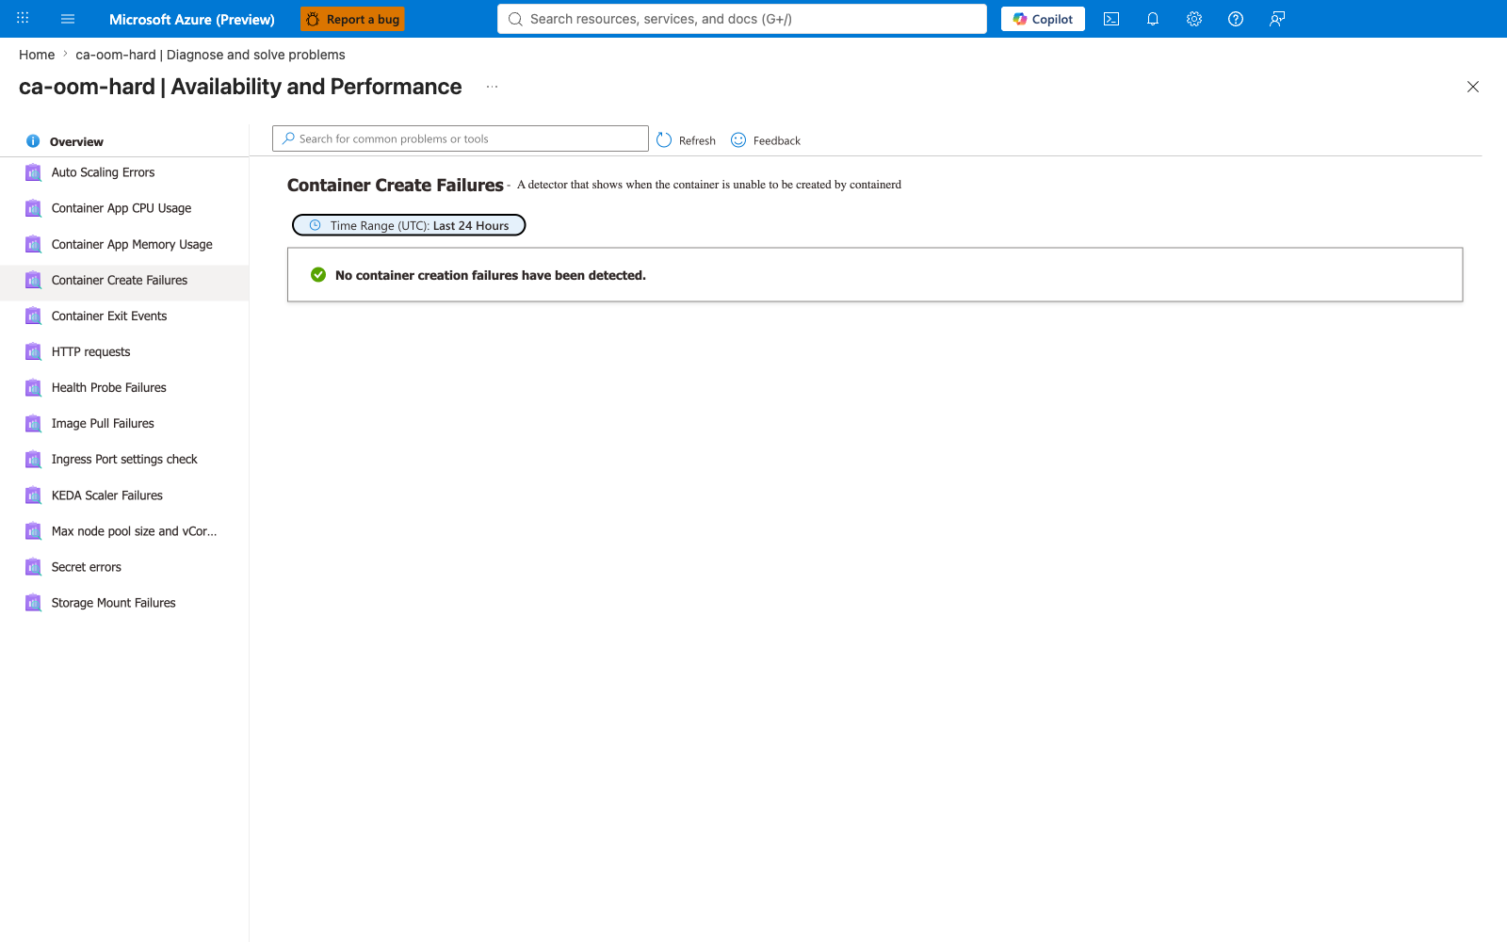
Task: Open ca-oom-hard Diagnose and solve problems breadcrumb
Action: (x=210, y=55)
